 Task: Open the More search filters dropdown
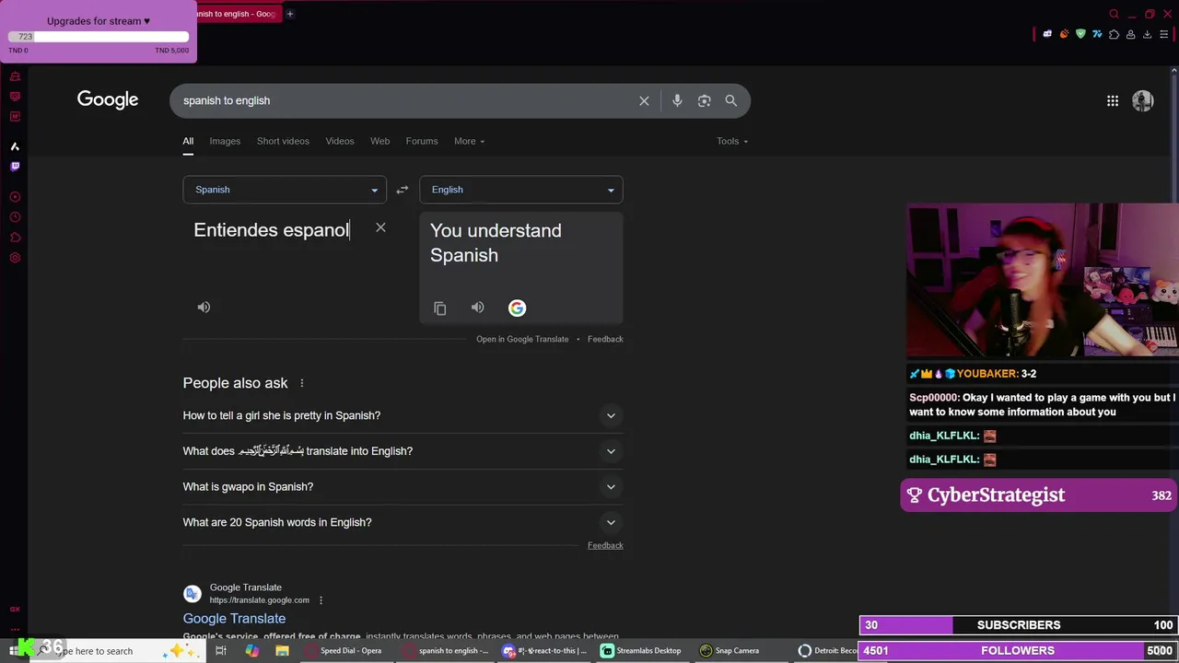pyautogui.click(x=469, y=141)
